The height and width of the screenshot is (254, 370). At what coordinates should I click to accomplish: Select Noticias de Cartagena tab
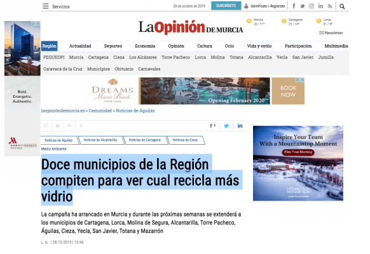(x=145, y=140)
